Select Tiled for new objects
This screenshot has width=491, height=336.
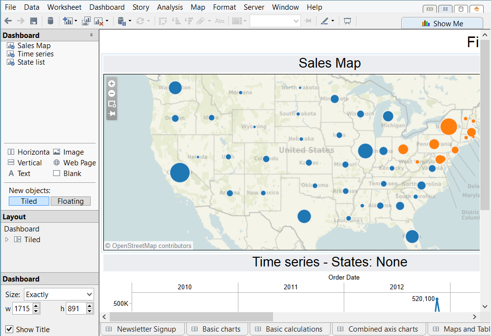[x=29, y=201]
